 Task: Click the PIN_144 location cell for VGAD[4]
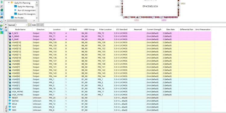[57, 76]
